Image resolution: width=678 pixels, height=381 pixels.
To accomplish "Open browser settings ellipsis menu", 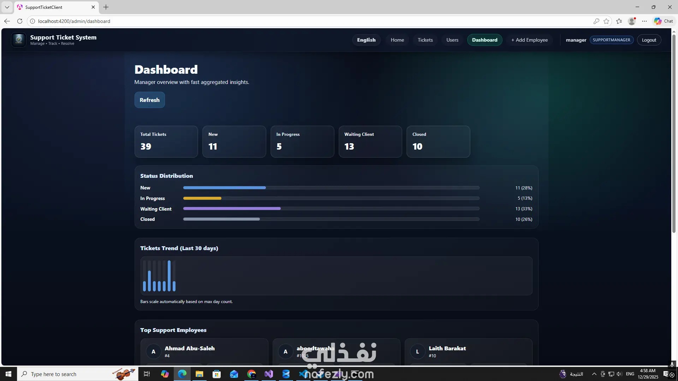I will (x=644, y=21).
